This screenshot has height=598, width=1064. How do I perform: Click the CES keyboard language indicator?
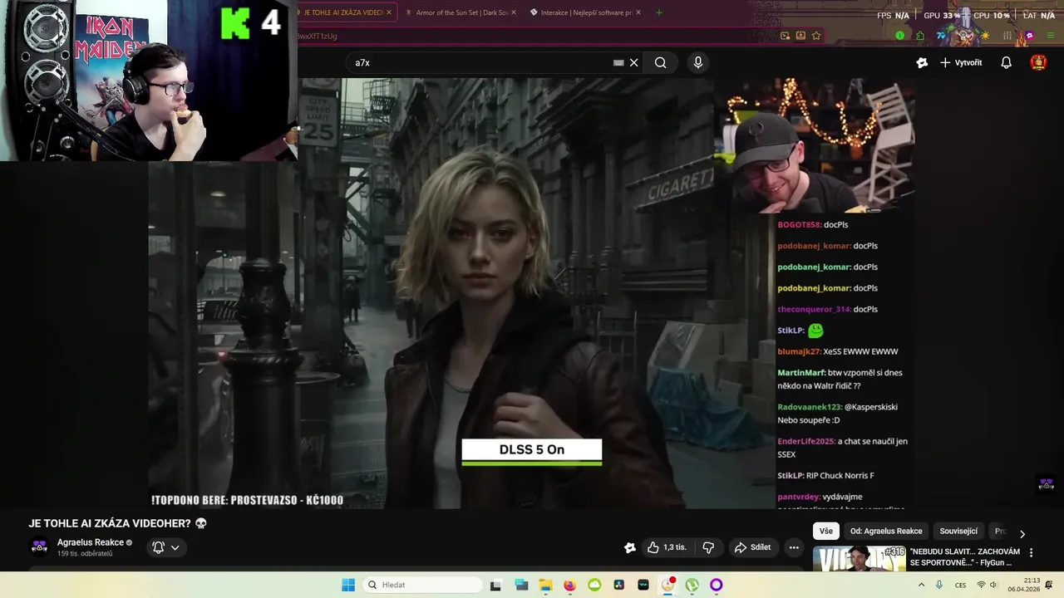coord(960,585)
